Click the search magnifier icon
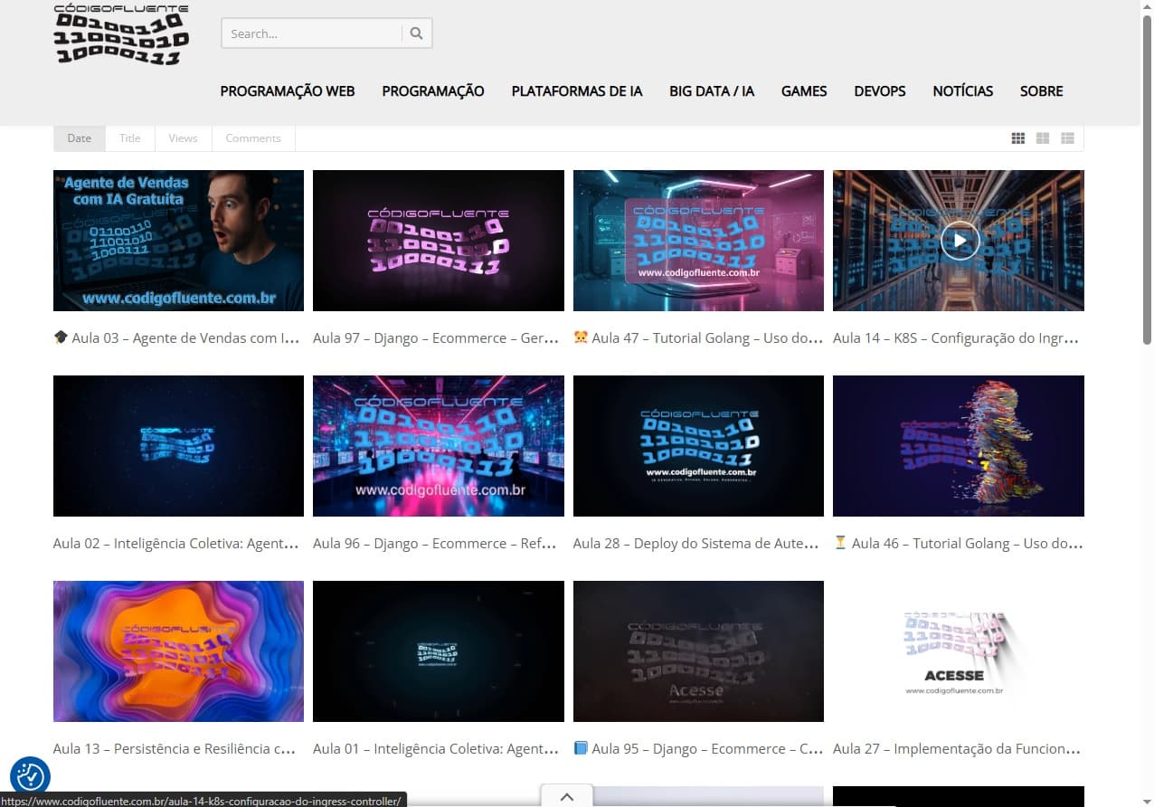 [x=416, y=33]
